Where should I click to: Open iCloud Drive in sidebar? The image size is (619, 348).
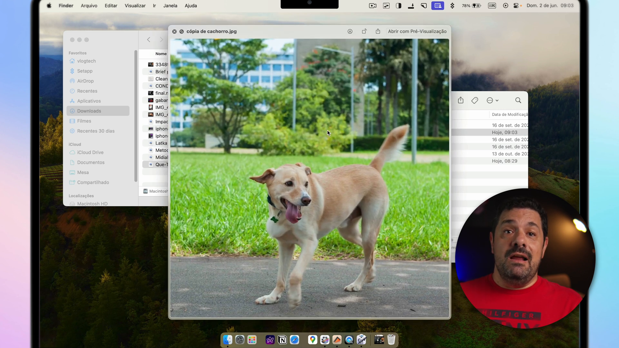[x=90, y=152]
